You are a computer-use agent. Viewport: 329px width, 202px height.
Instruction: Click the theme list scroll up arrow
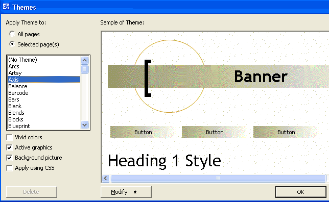point(85,61)
